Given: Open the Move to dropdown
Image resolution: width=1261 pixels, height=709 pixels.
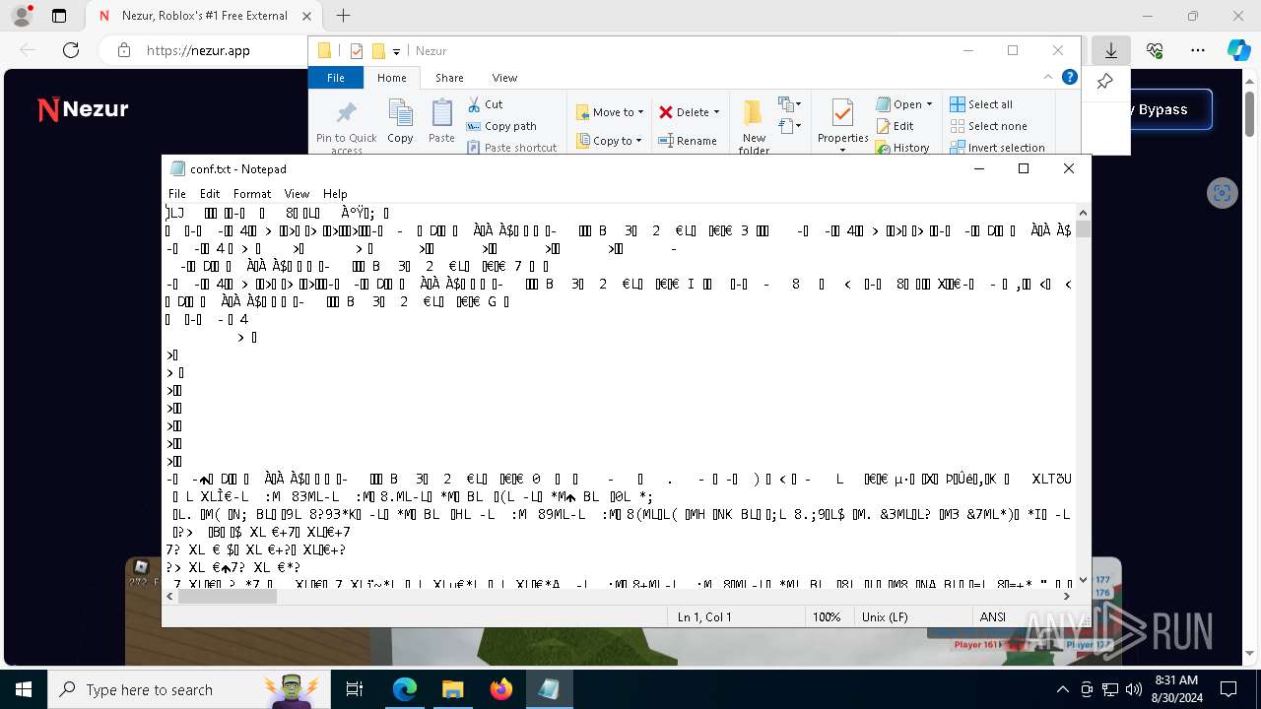Looking at the screenshot, I should pos(609,112).
